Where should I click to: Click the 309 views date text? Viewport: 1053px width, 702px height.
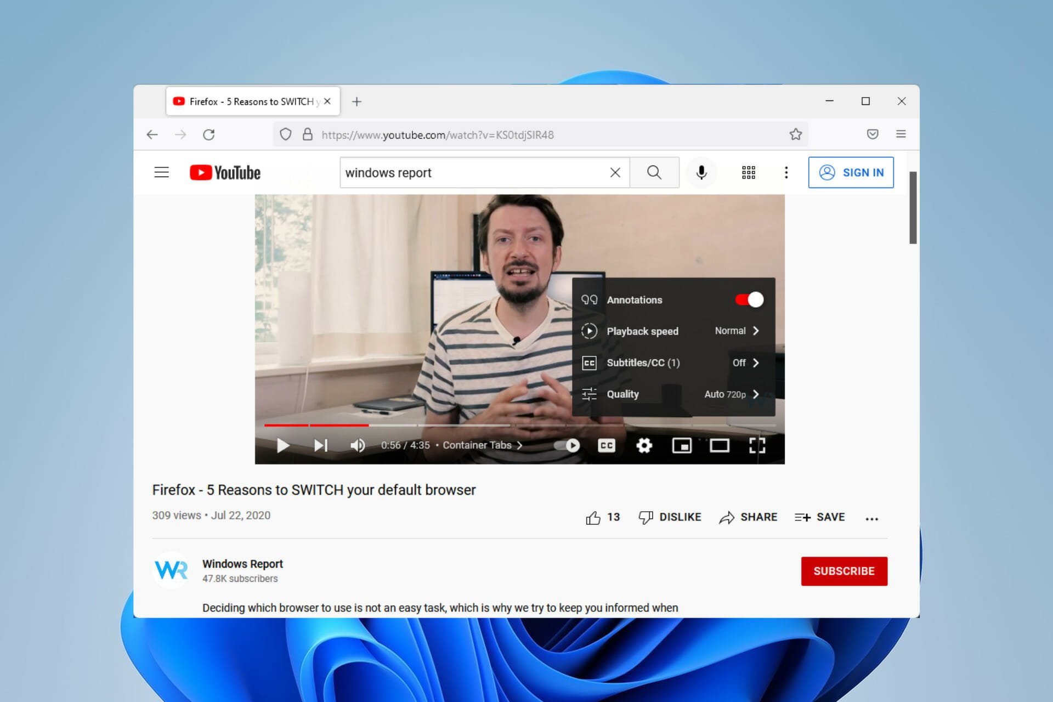click(211, 516)
